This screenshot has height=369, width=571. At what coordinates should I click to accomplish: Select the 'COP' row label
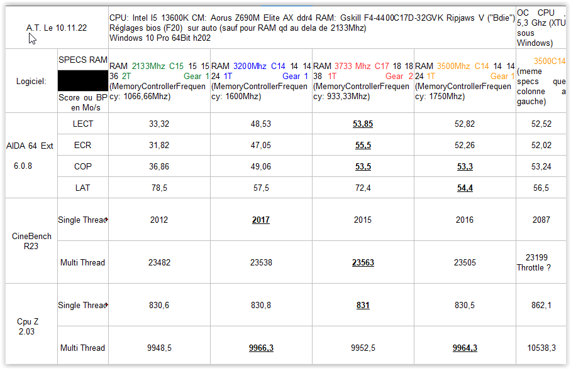[83, 166]
